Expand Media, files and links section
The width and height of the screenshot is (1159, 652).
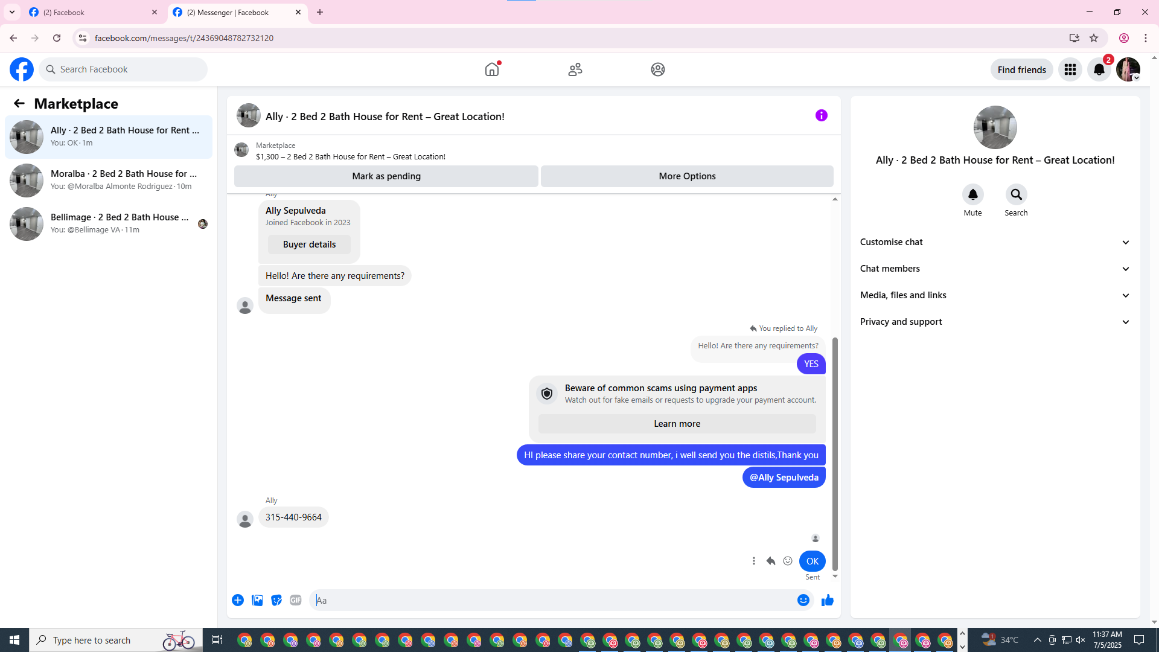[994, 295]
